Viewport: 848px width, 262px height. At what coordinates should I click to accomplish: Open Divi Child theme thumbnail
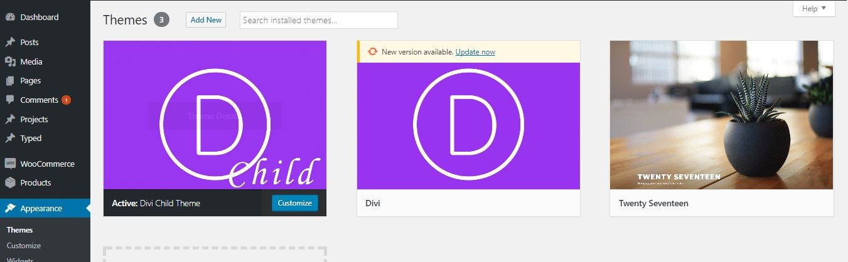point(215,115)
